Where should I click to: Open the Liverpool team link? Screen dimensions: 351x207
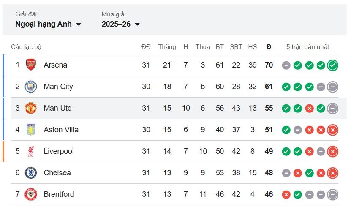click(59, 151)
